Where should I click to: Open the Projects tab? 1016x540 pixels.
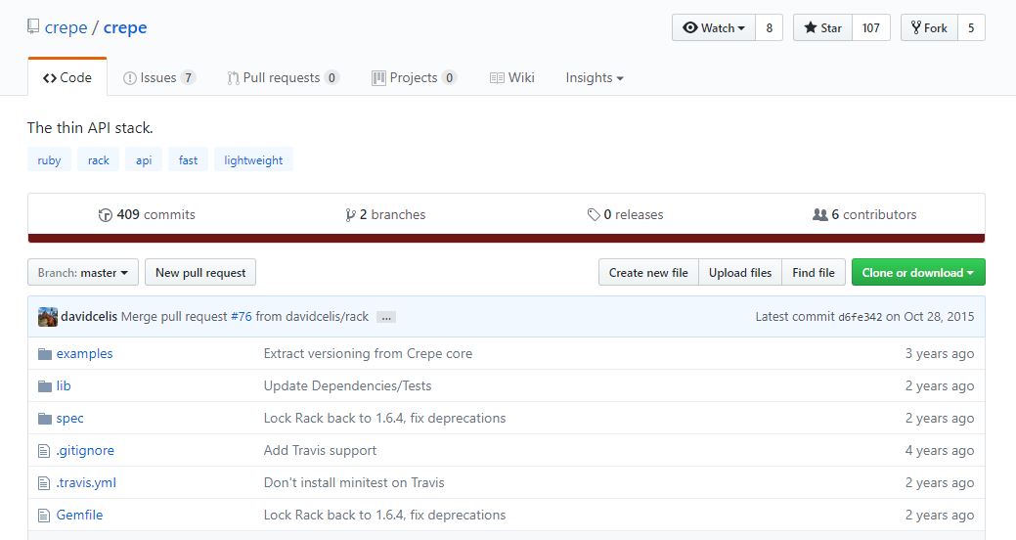coord(414,78)
